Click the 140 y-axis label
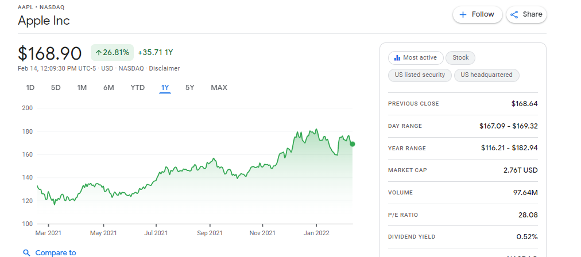Image resolution: width=581 pixels, height=257 pixels. (28, 178)
